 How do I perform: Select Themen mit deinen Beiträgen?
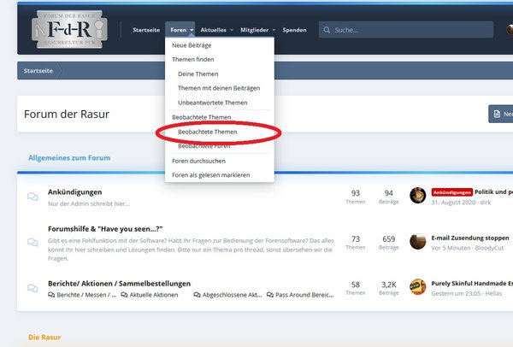pyautogui.click(x=219, y=88)
